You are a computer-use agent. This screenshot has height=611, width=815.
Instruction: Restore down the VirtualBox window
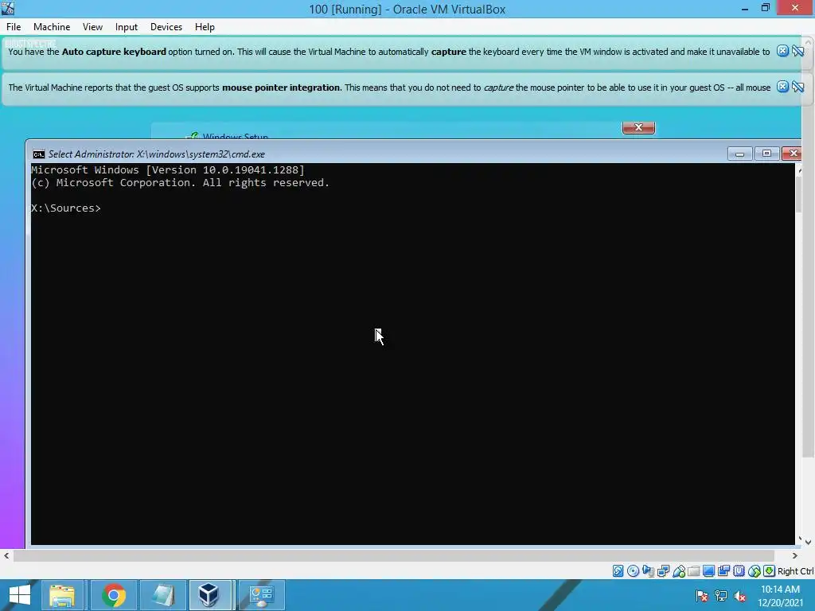pos(765,8)
